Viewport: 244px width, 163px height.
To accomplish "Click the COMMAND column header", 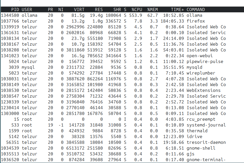I will point(196,9).
